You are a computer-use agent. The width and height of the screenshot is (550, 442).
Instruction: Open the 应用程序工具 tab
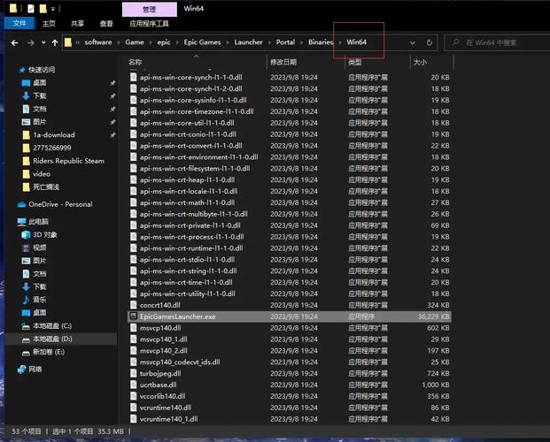point(149,24)
